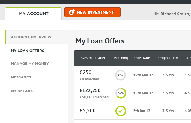This screenshot has width=191, height=123.
Task: Click the 19th Mar 13 offer date
Action: tap(143, 75)
